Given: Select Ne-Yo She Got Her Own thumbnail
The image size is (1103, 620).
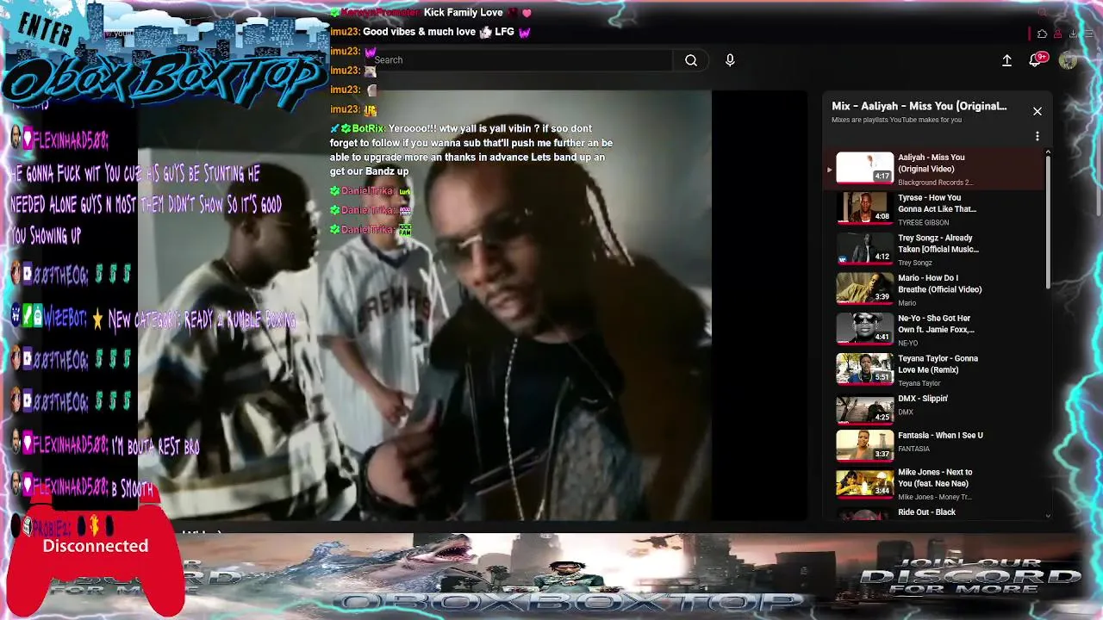Looking at the screenshot, I should pyautogui.click(x=864, y=328).
